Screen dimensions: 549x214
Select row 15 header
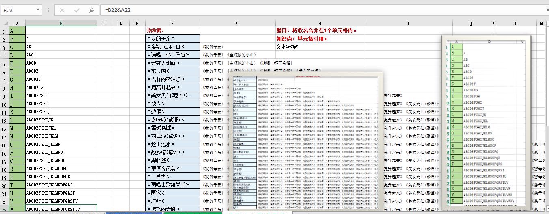pos(4,145)
